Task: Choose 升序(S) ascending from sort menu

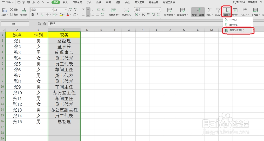Action: pyautogui.click(x=238, y=20)
